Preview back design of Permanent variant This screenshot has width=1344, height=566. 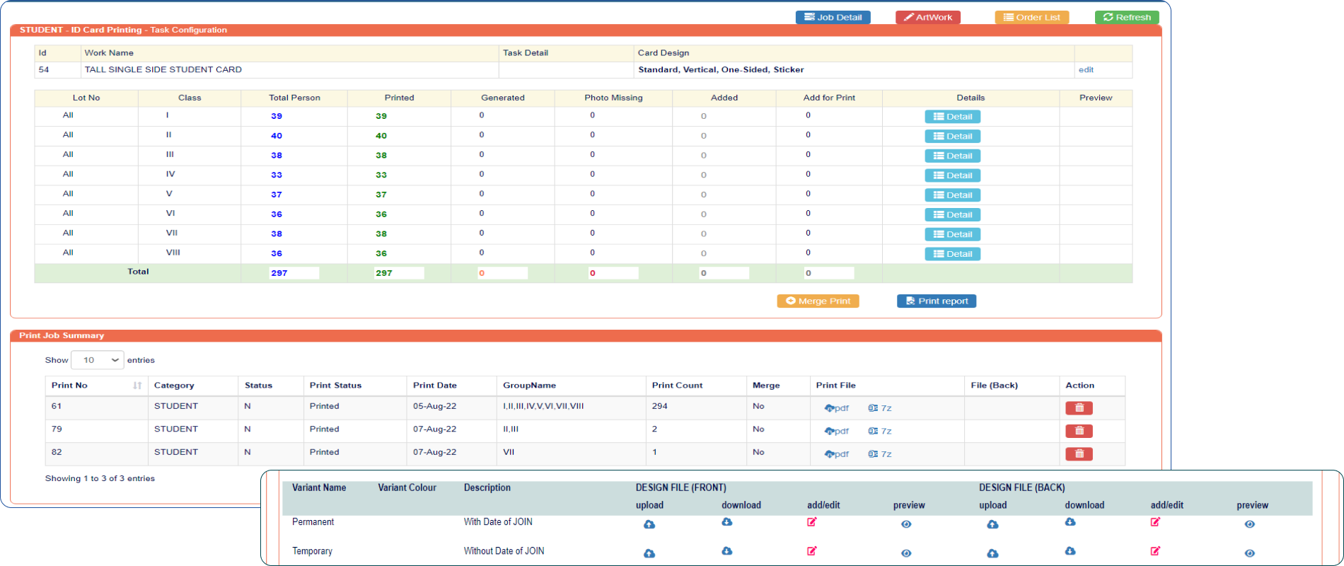pyautogui.click(x=1249, y=524)
